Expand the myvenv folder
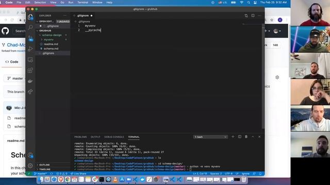 (48, 40)
